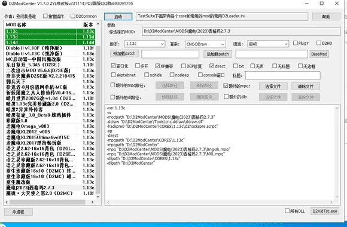This screenshot has height=227, width=347.
Task: Click the MOD名称 column header
Action: [41, 24]
